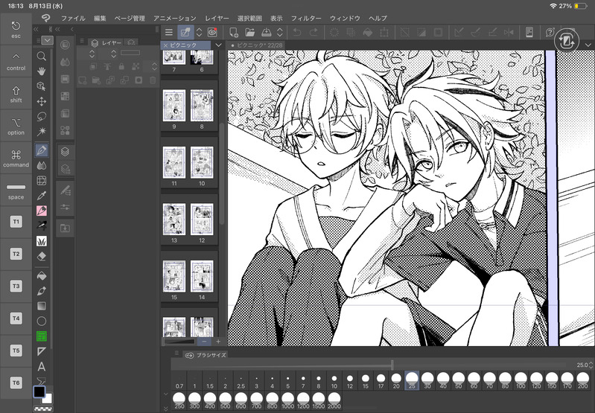
Task: Select the Fill bucket tool
Action: click(42, 276)
